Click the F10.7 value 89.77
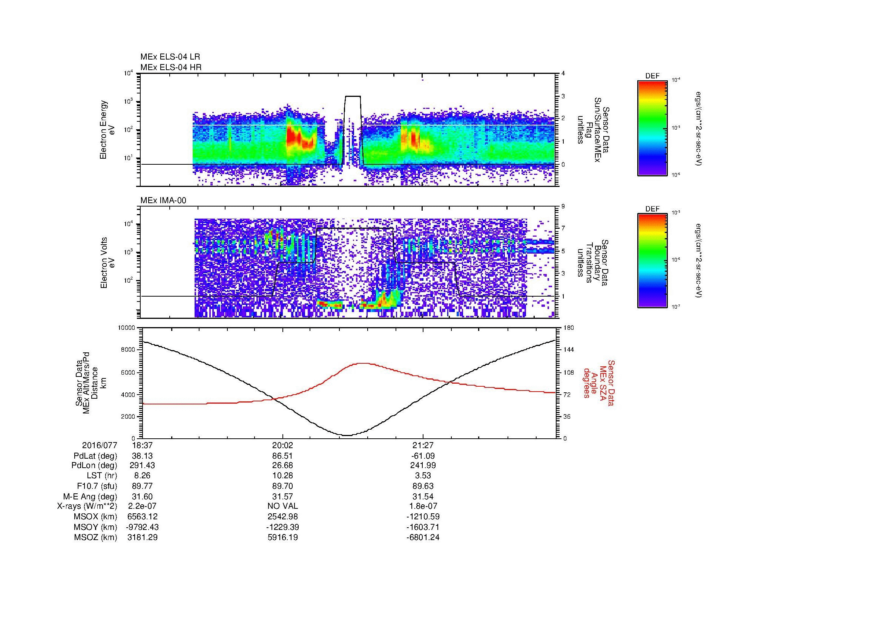Screen dimensions: 882x623 142,486
